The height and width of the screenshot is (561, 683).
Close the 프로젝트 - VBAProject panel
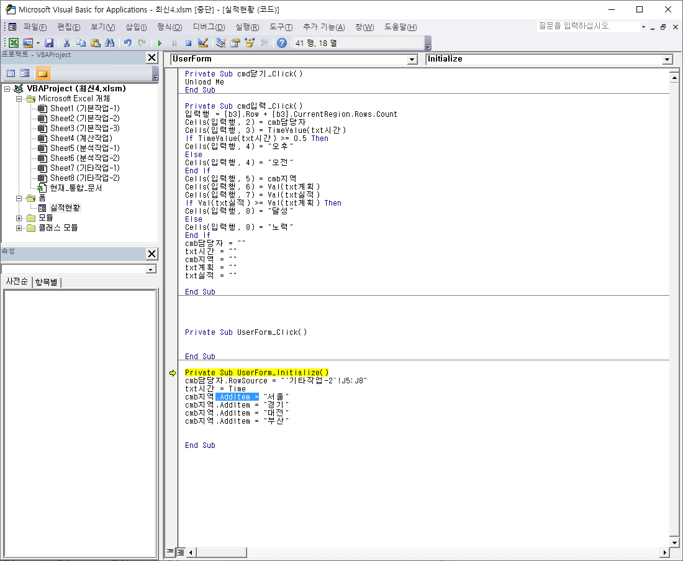(x=152, y=58)
